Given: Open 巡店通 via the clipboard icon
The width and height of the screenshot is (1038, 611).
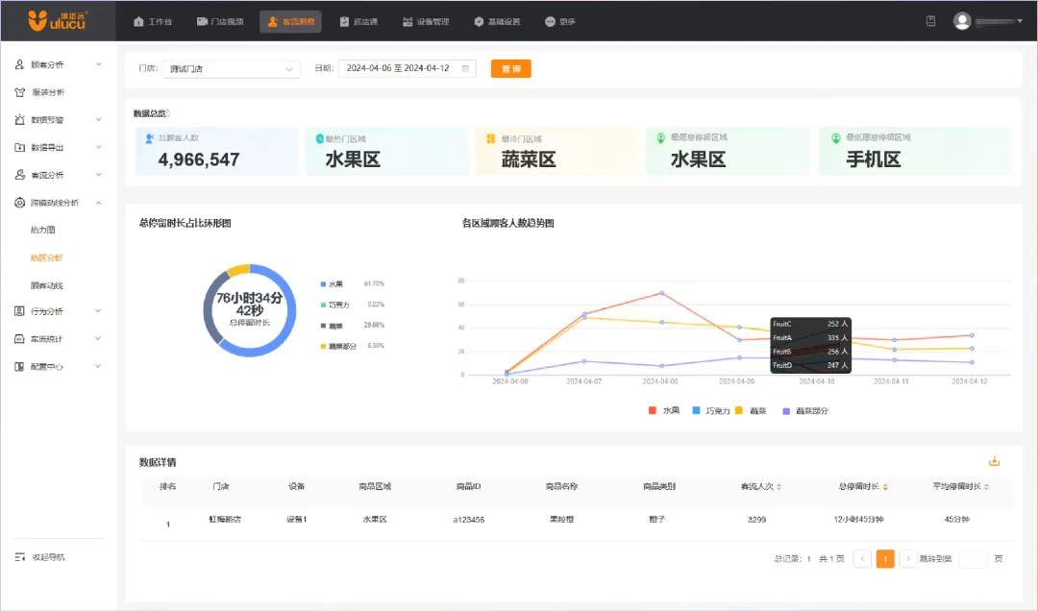Looking at the screenshot, I should (344, 21).
